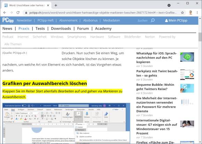202x144 pixels.
Task: Open the Newsletter link
Action: tap(24, 21)
